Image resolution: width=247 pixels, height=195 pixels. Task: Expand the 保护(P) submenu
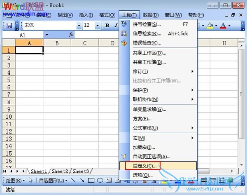tap(192, 90)
